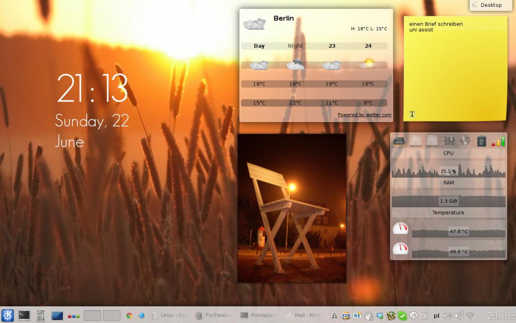Toggle the network globe monitor icon
The image size is (516, 323).
[465, 141]
